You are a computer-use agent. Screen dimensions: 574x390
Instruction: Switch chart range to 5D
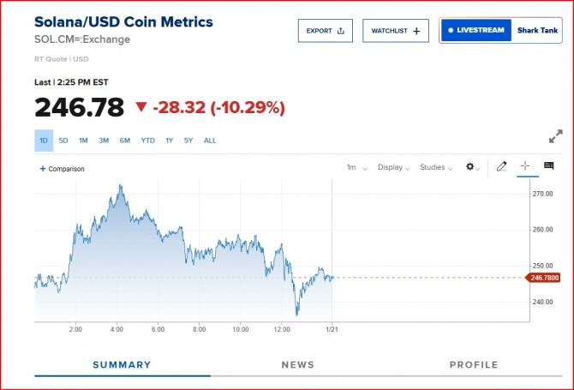point(63,140)
